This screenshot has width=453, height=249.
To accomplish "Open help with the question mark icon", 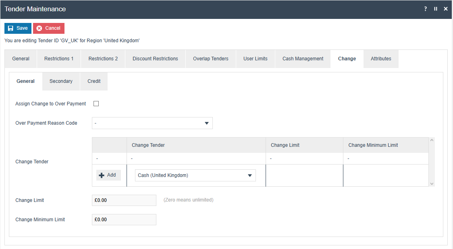I will pos(425,9).
